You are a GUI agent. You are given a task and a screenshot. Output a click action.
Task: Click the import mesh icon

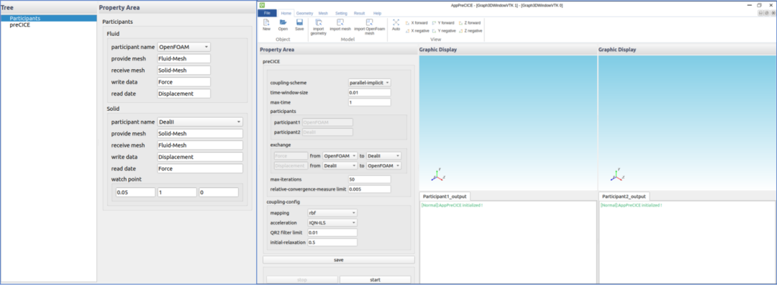click(x=340, y=22)
